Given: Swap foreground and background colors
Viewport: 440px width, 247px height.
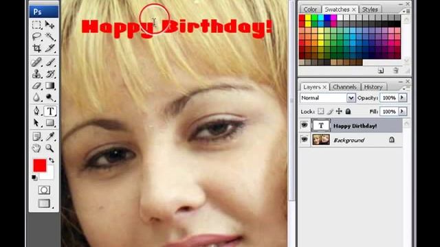Looking at the screenshot, I should click(52, 161).
